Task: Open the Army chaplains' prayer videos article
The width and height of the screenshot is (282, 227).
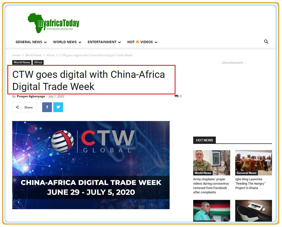Action: (211, 186)
